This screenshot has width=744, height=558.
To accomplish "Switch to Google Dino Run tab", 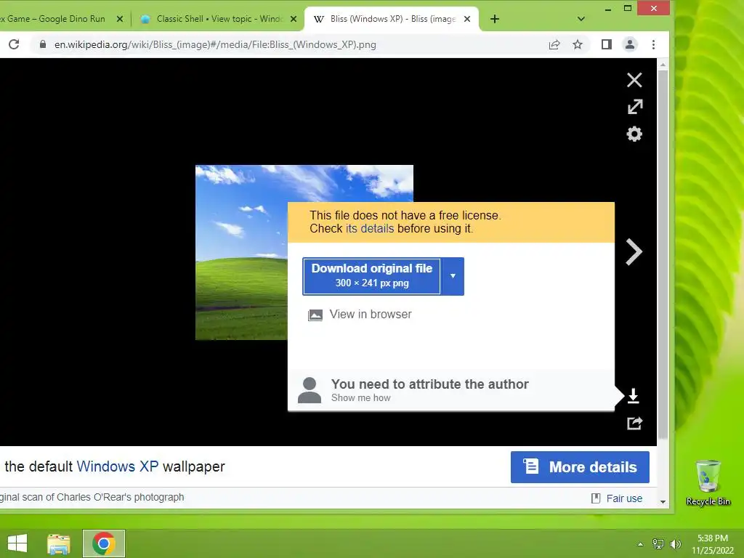I will point(52,19).
